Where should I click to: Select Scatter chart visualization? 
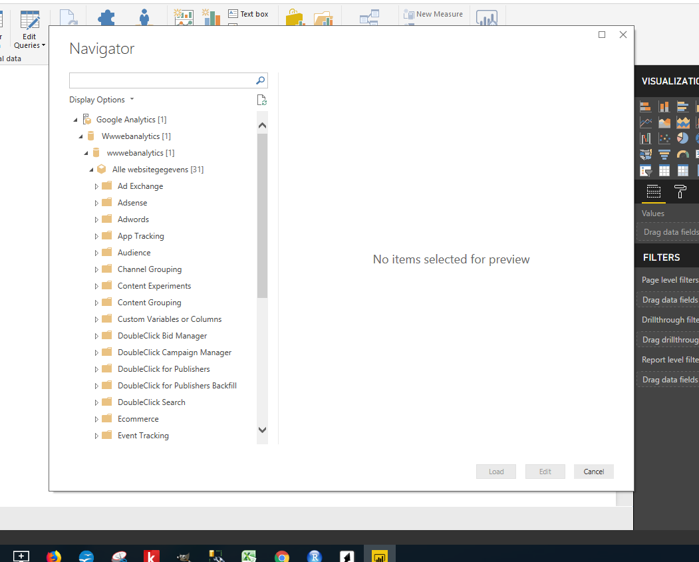click(x=664, y=138)
